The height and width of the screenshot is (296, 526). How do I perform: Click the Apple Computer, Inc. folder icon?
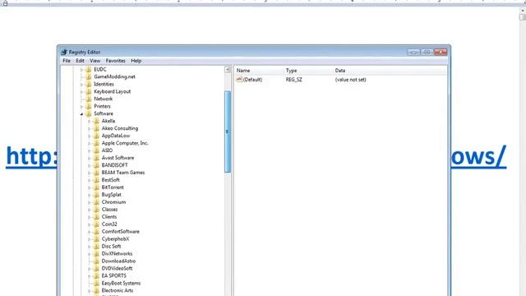[x=96, y=143]
